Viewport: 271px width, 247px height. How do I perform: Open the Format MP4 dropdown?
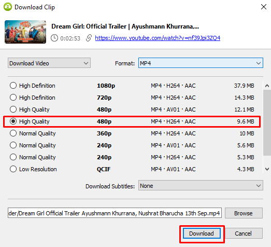(x=201, y=63)
